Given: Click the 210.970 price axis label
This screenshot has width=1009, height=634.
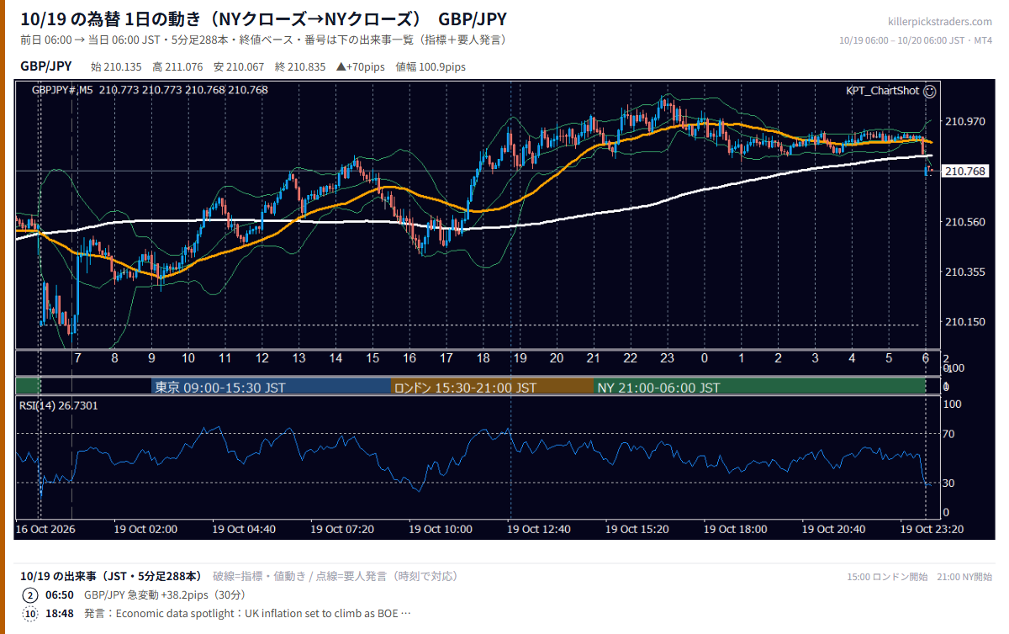Looking at the screenshot, I should coord(965,122).
